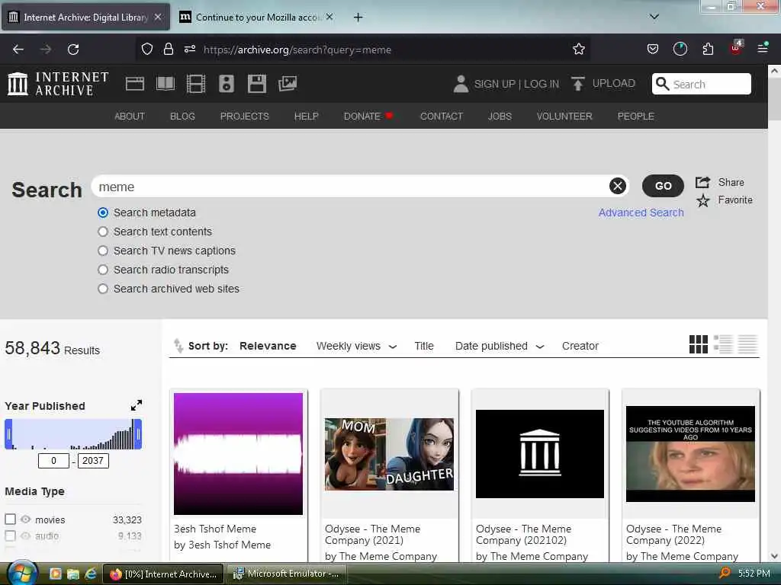The image size is (781, 585).
Task: Open the Firefox hamburger menu
Action: coord(763,48)
